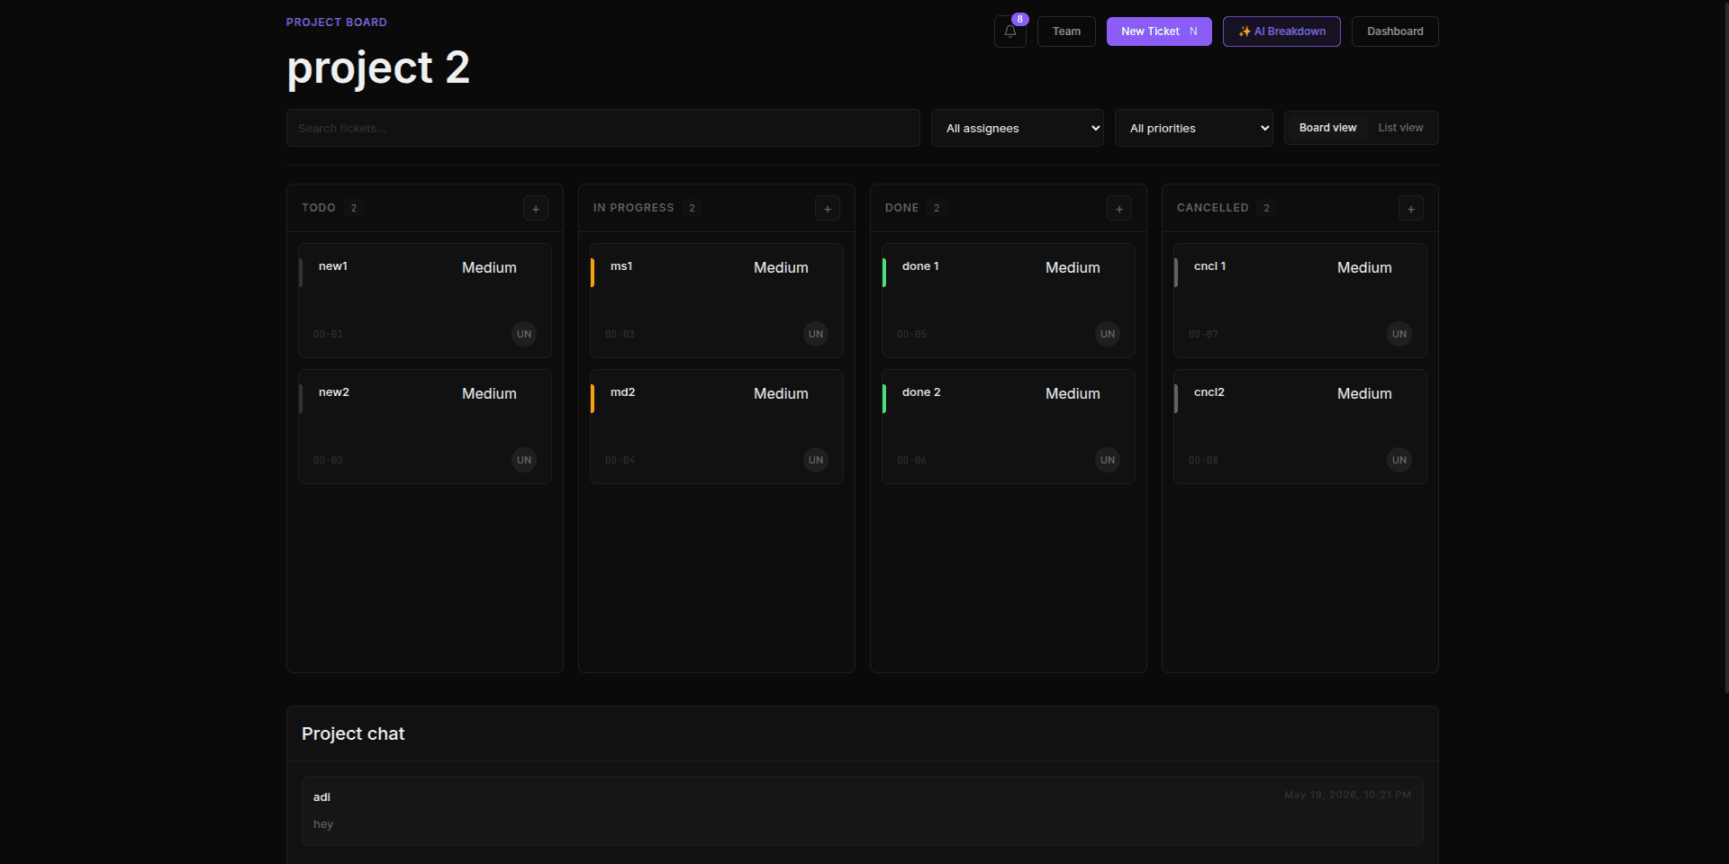Click the UN assignee avatar on done 1
The image size is (1729, 864).
click(x=1108, y=334)
